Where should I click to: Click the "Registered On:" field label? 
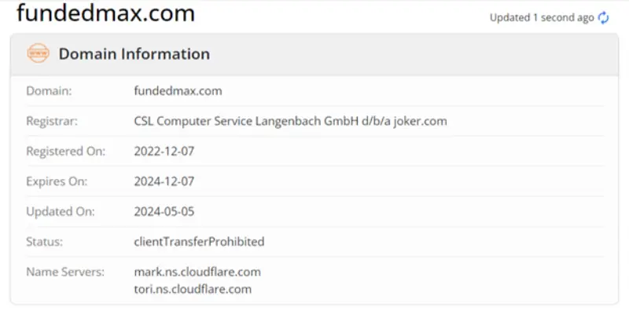coord(65,151)
